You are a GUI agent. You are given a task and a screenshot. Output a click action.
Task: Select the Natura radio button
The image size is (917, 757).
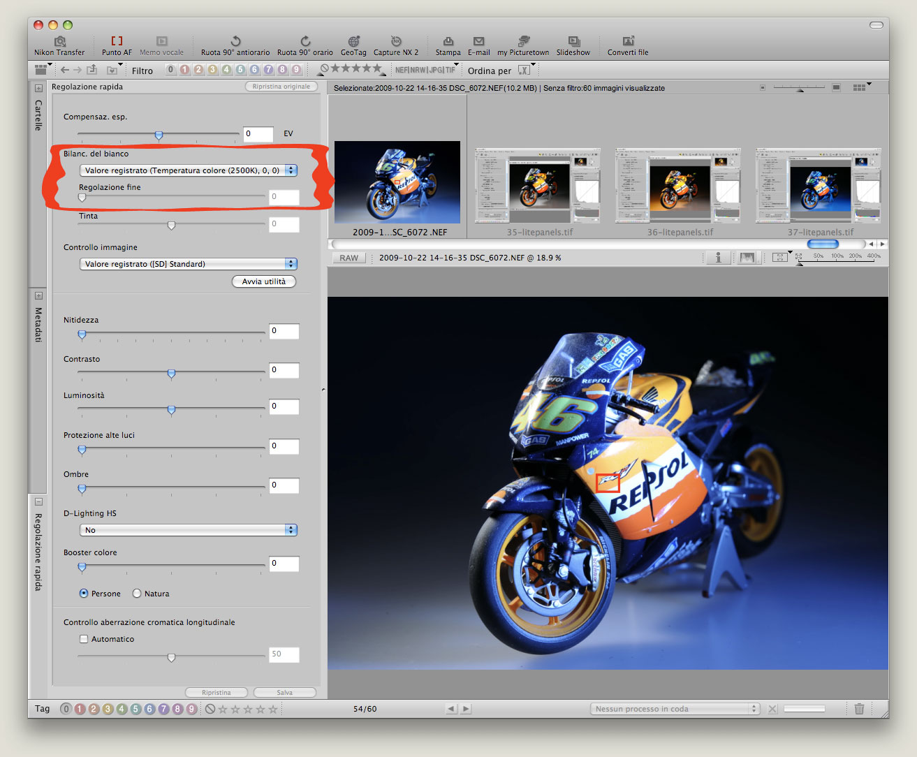(x=137, y=594)
